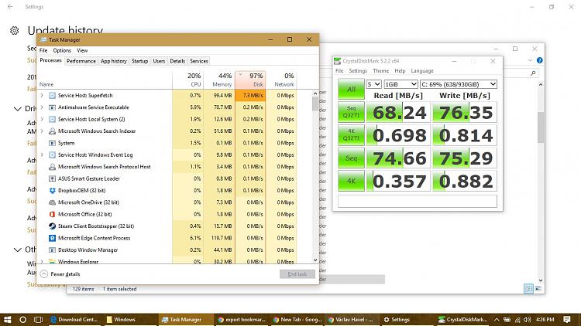Collapse Task Manager with Fewer details
Screen dimensions: 581x326
pos(60,274)
